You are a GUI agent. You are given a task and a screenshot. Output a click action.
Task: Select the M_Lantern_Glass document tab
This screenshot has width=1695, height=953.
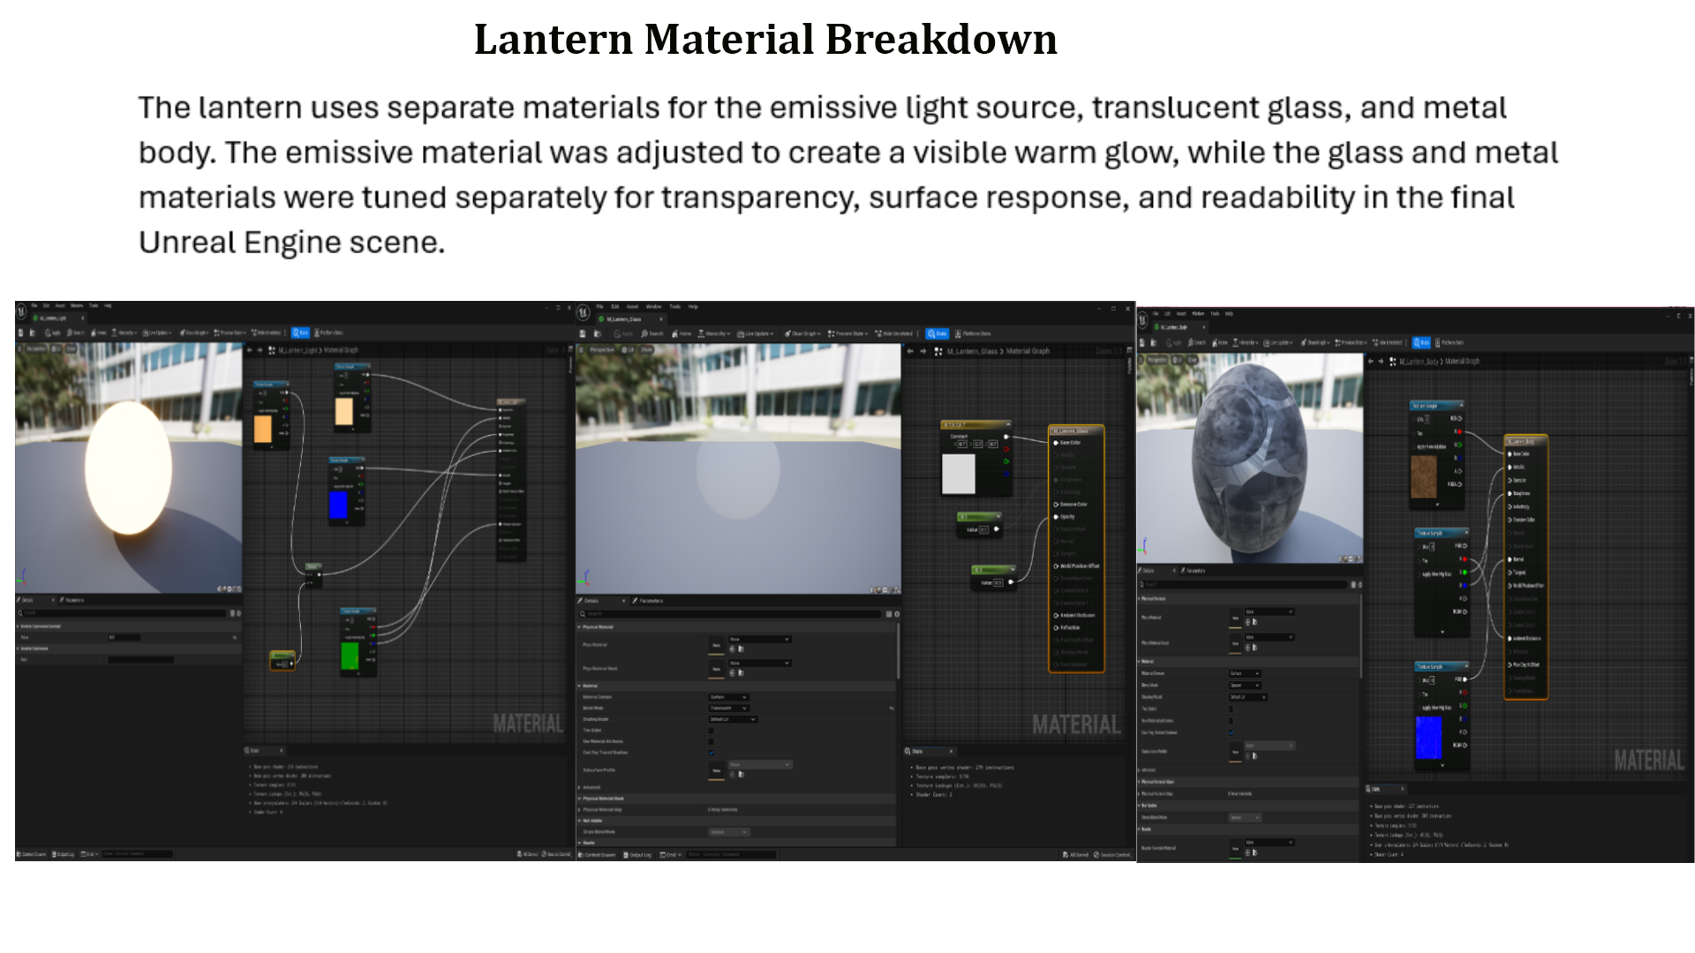[x=629, y=319]
